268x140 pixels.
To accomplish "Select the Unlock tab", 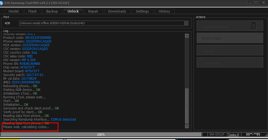I will pyautogui.click(x=73, y=11).
